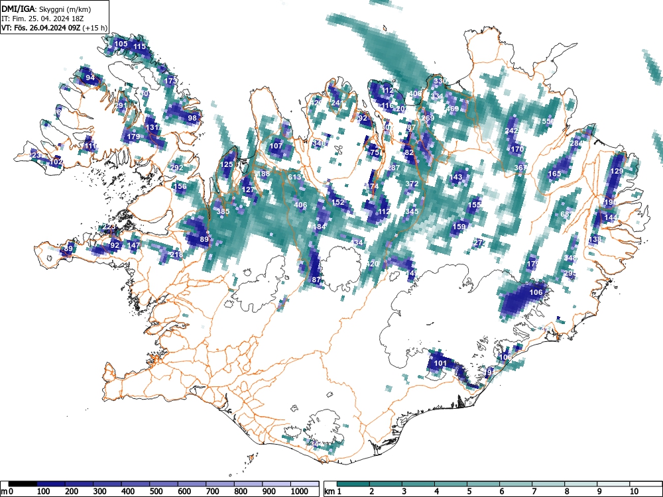Click the 'VT: Fös. 26.04.2024 09Z (+15 h)' line
This screenshot has height=497, width=663.
pyautogui.click(x=54, y=28)
